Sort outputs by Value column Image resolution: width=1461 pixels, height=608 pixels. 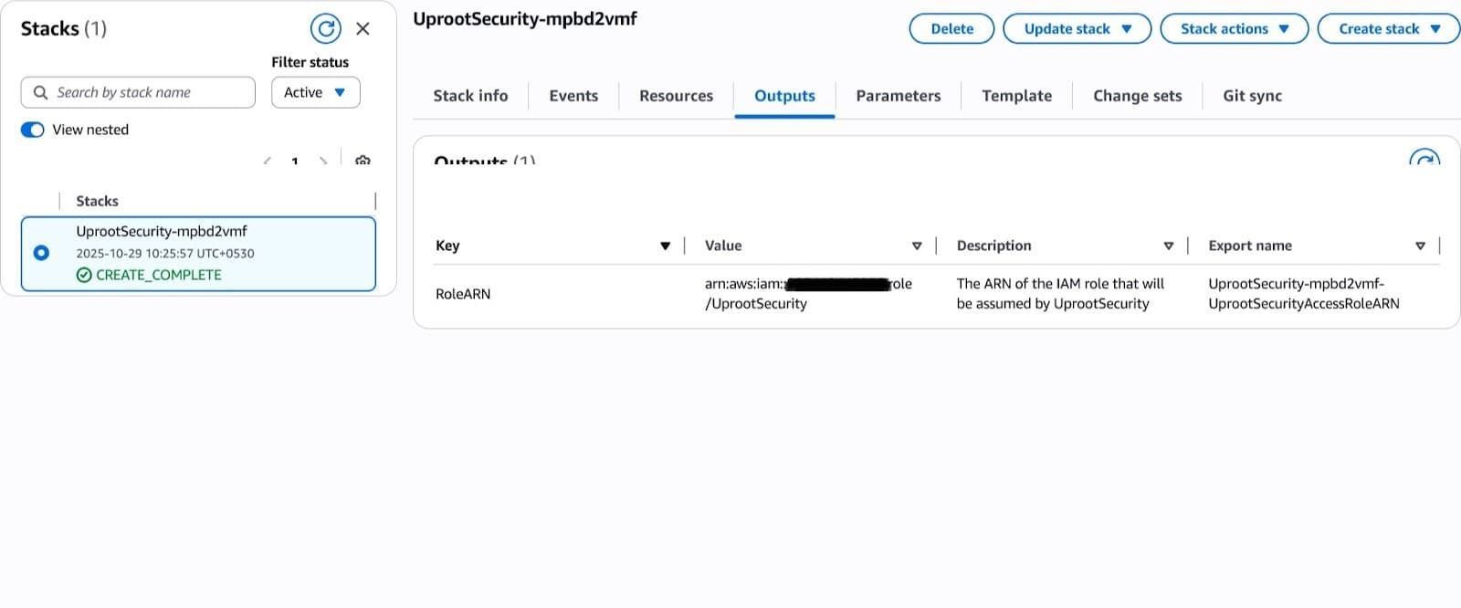click(917, 246)
